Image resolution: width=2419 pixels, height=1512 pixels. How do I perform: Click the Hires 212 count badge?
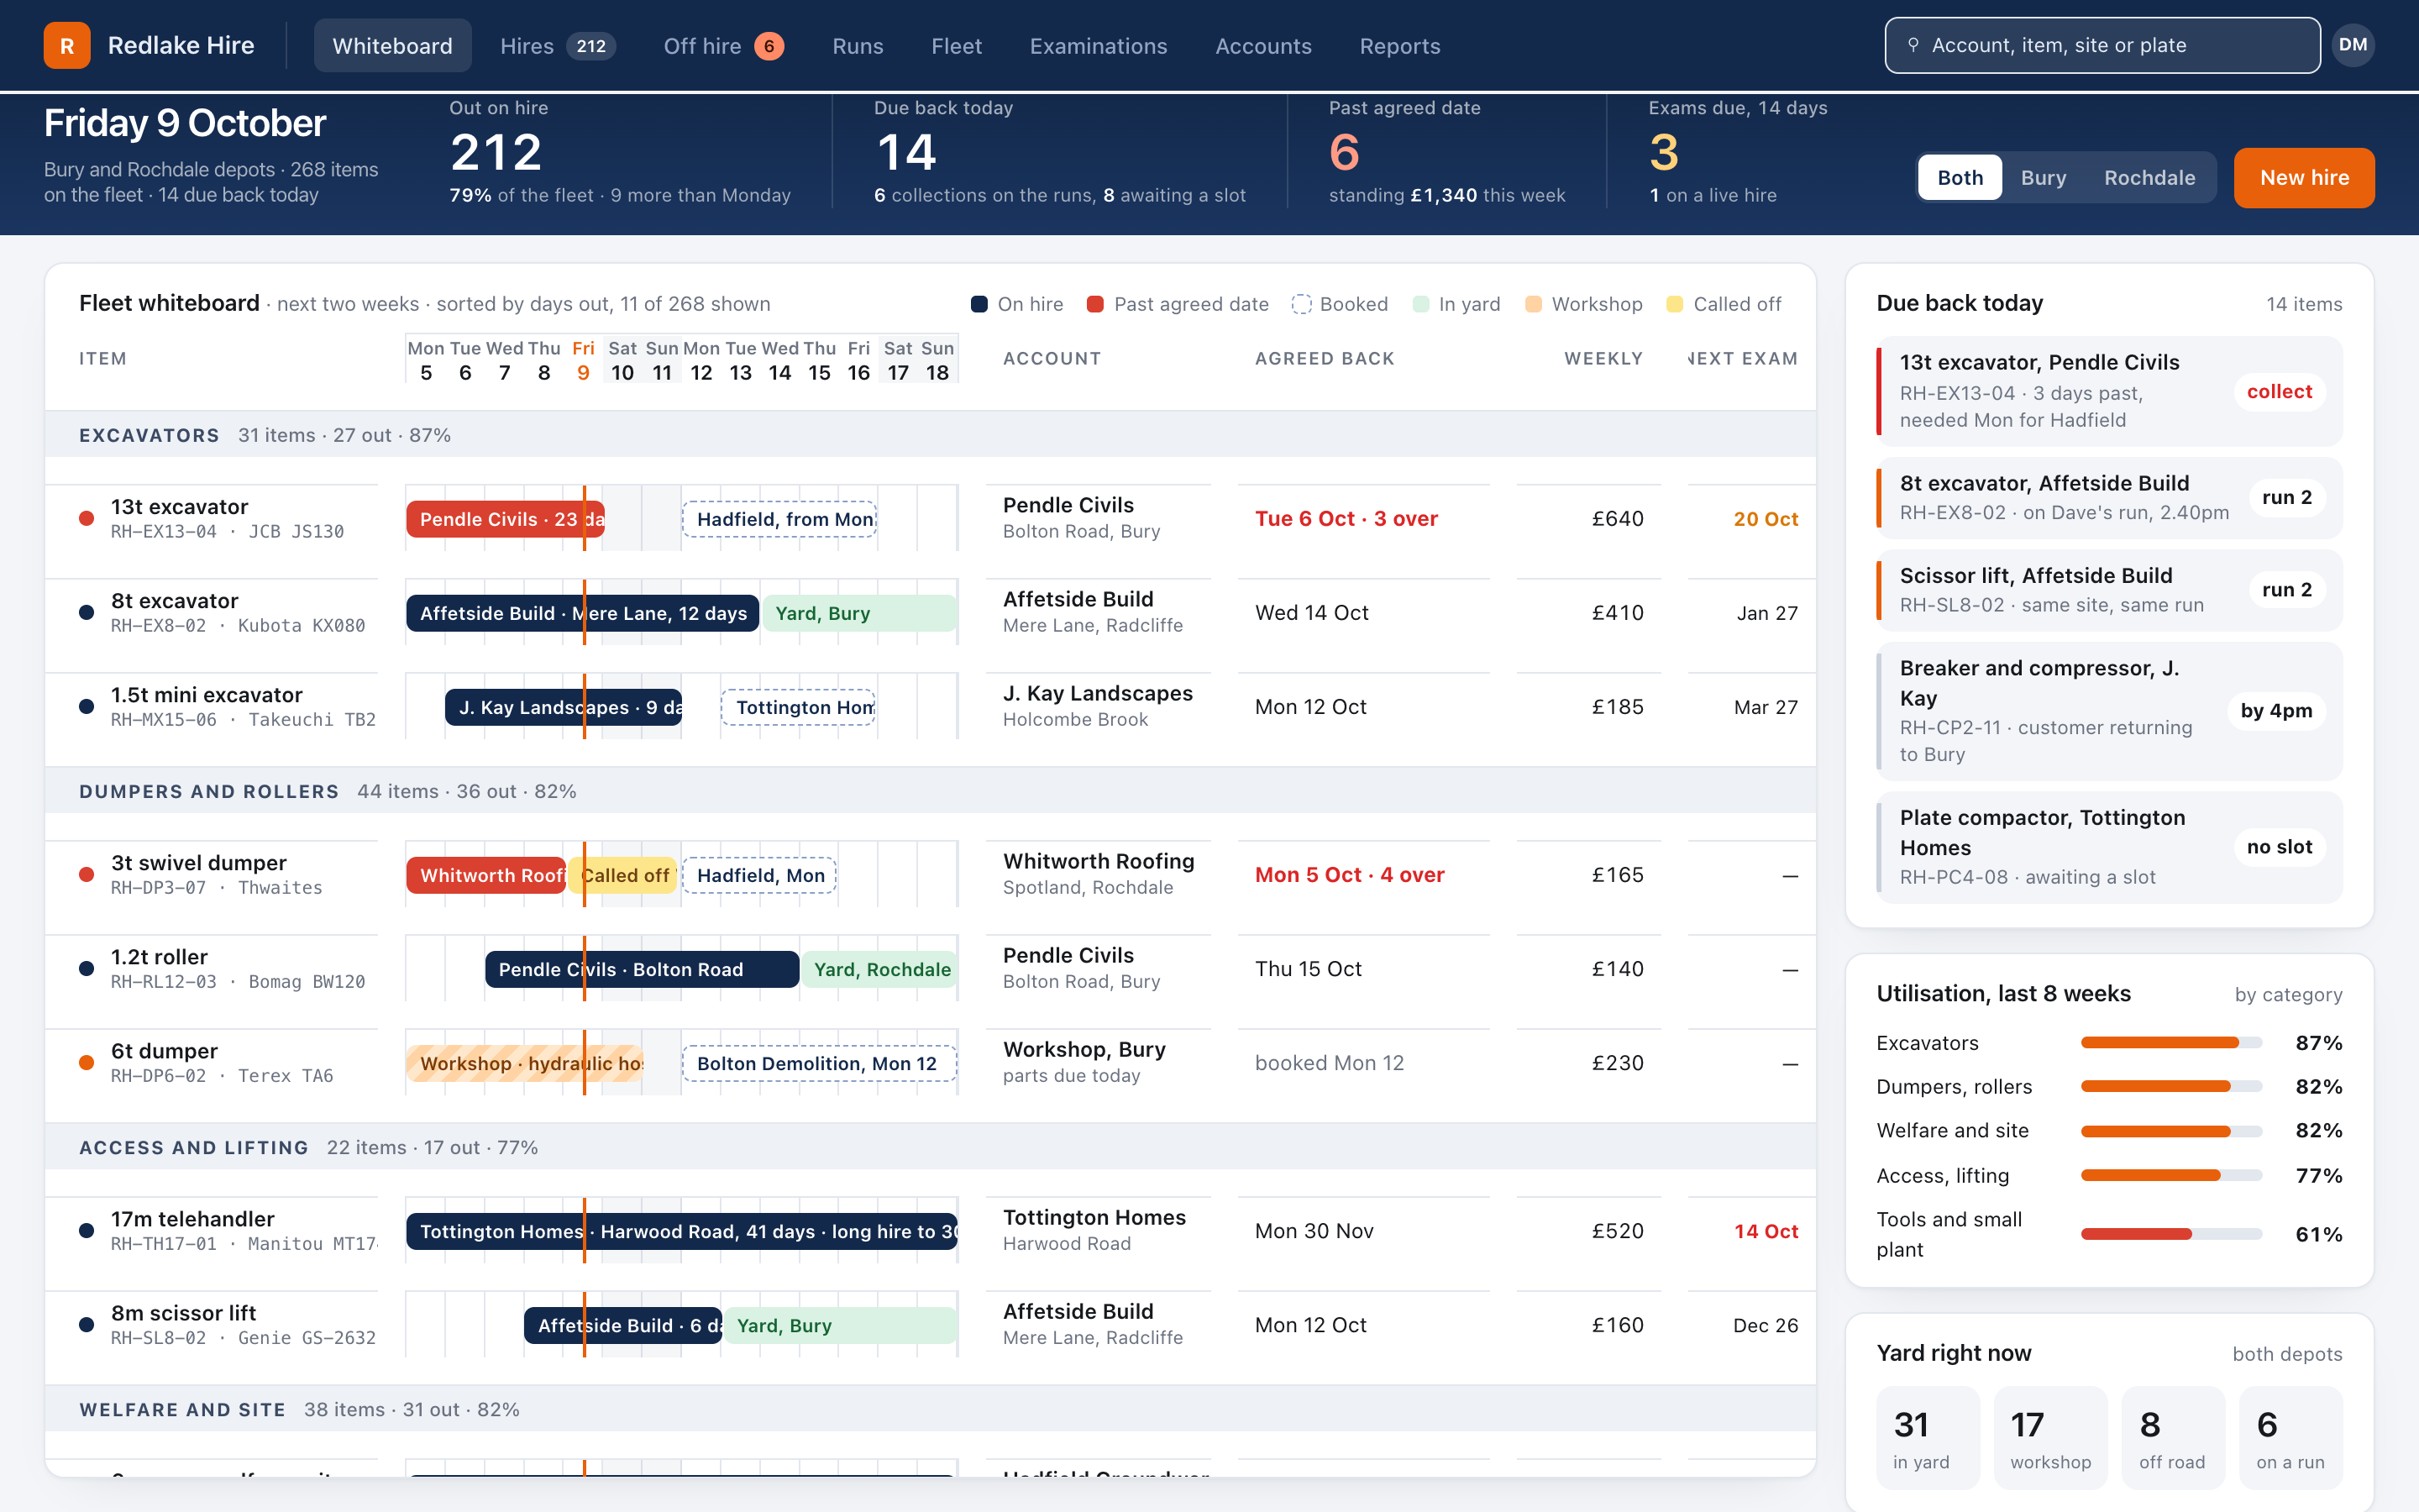pyautogui.click(x=590, y=46)
